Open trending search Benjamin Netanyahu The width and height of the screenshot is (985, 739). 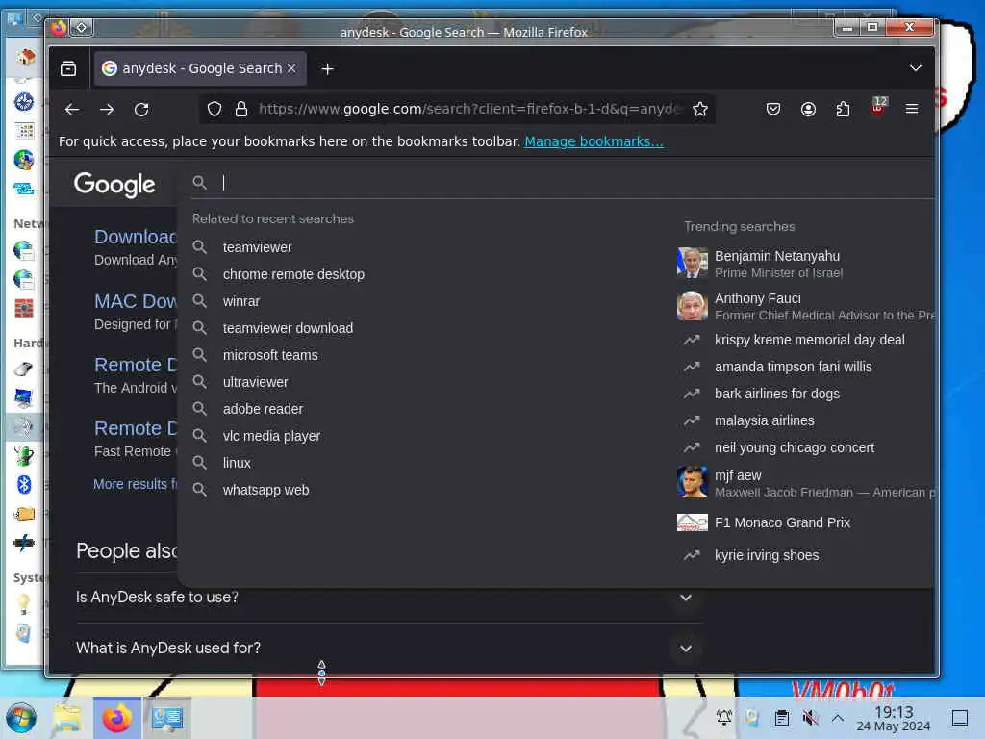(777, 264)
